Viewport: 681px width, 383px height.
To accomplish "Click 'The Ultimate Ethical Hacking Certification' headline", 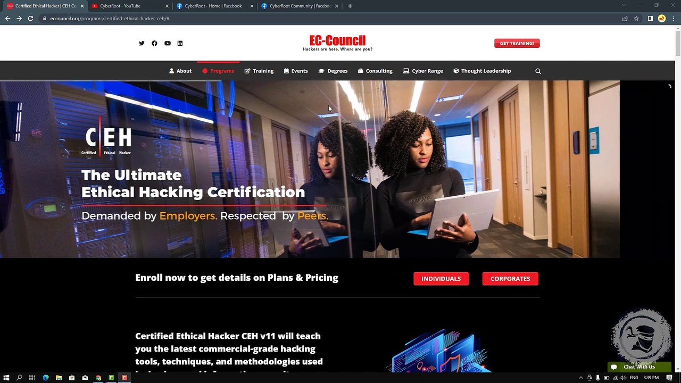I will (x=193, y=184).
